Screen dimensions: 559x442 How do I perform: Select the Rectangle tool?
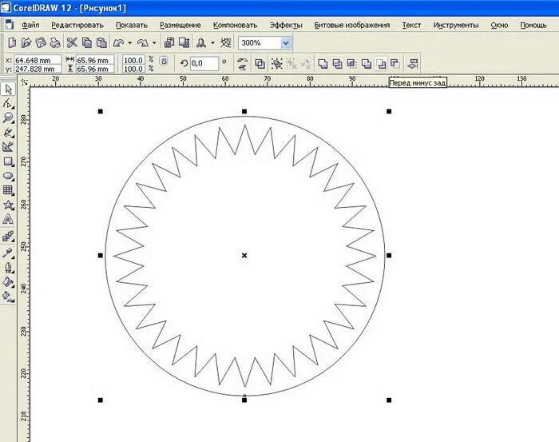tap(8, 161)
